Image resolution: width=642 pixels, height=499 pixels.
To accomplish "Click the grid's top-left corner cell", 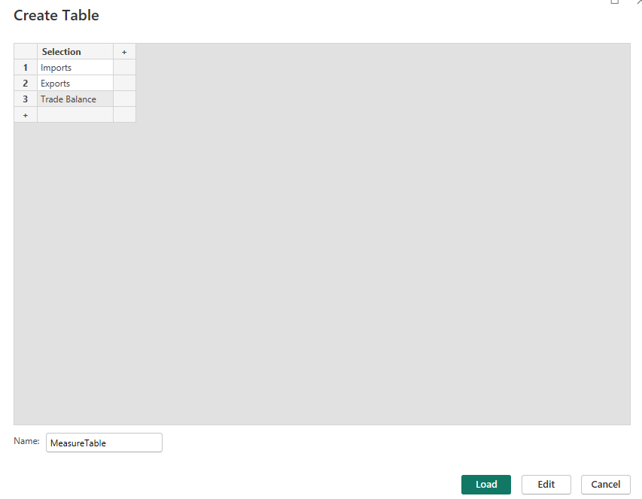I will (26, 52).
